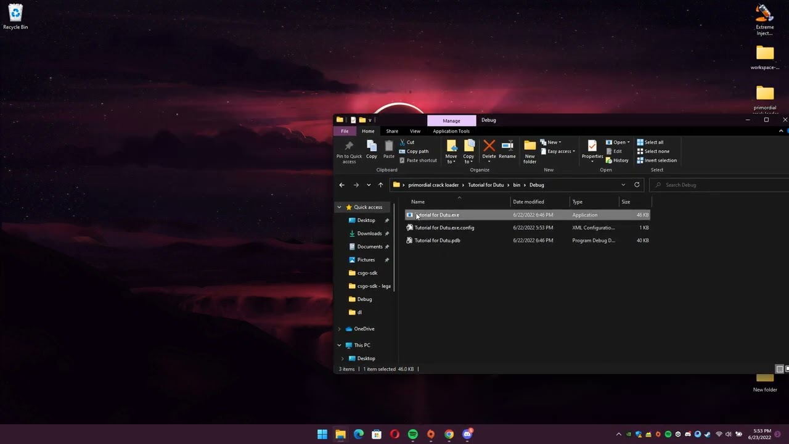
Task: Click Paste shortcut in the ribbon
Action: pyautogui.click(x=418, y=160)
